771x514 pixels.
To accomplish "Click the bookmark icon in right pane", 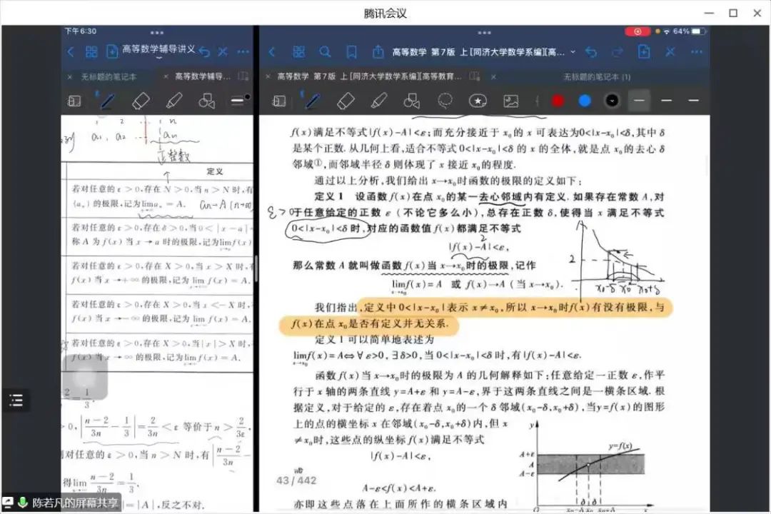I will 351,52.
